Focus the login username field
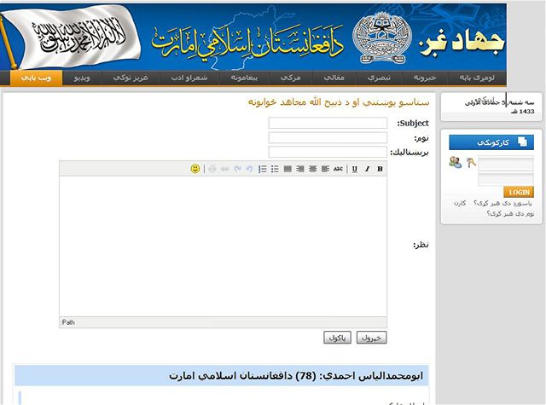546x405 pixels. coord(506,165)
